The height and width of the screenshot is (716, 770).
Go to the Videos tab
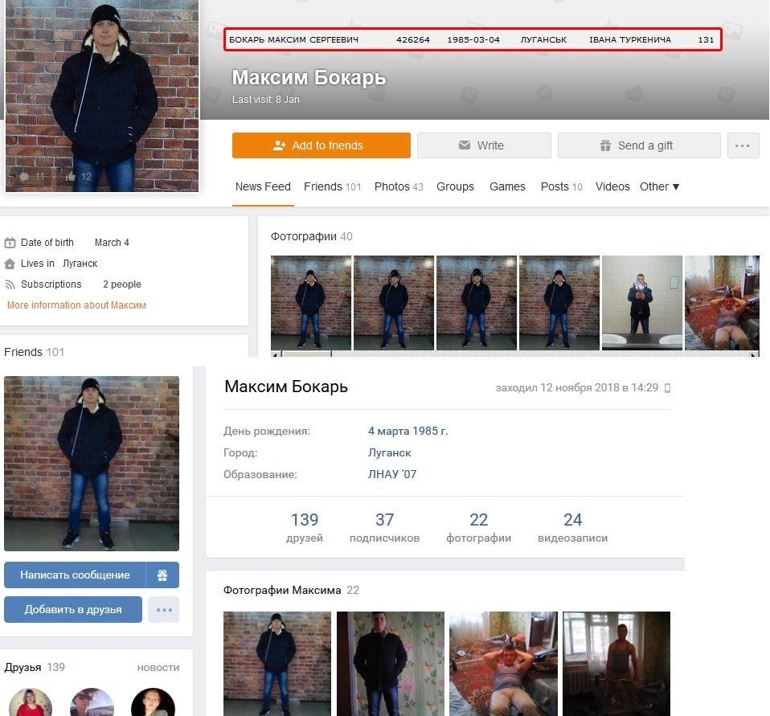tap(612, 186)
